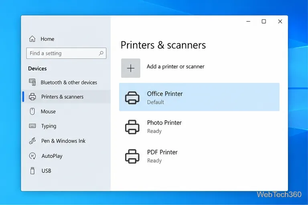Select the PDF Printer name
308x205 pixels.
coord(162,152)
